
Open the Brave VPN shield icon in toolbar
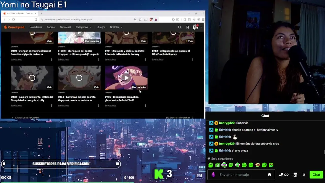pos(199,20)
